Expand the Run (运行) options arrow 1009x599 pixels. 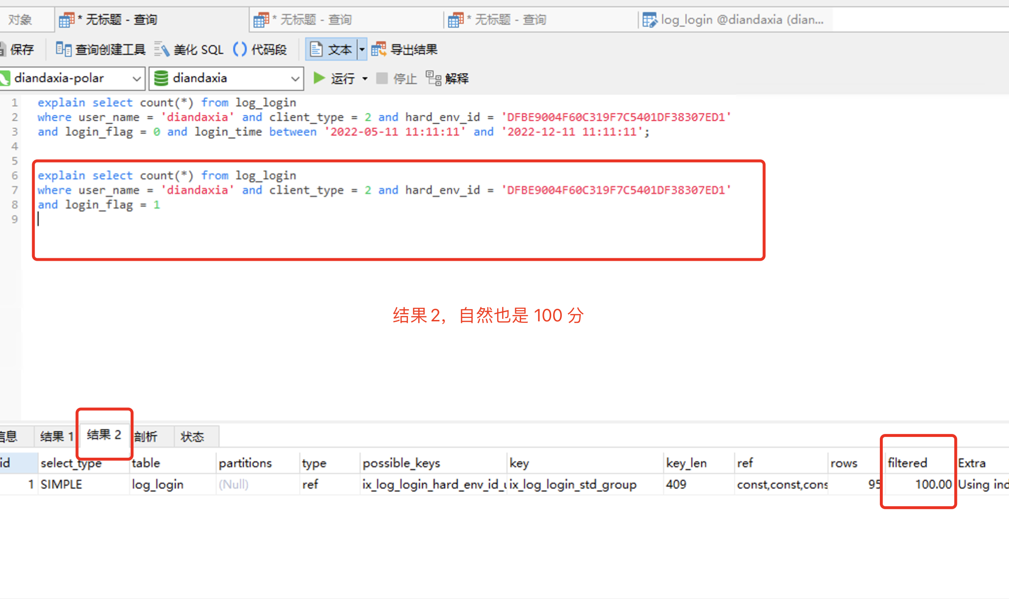[x=365, y=79]
